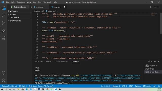Open the Go menu
Viewport: 162px width, 91px height.
tap(34, 2)
